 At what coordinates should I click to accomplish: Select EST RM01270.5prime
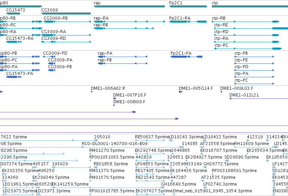tap(107, 150)
